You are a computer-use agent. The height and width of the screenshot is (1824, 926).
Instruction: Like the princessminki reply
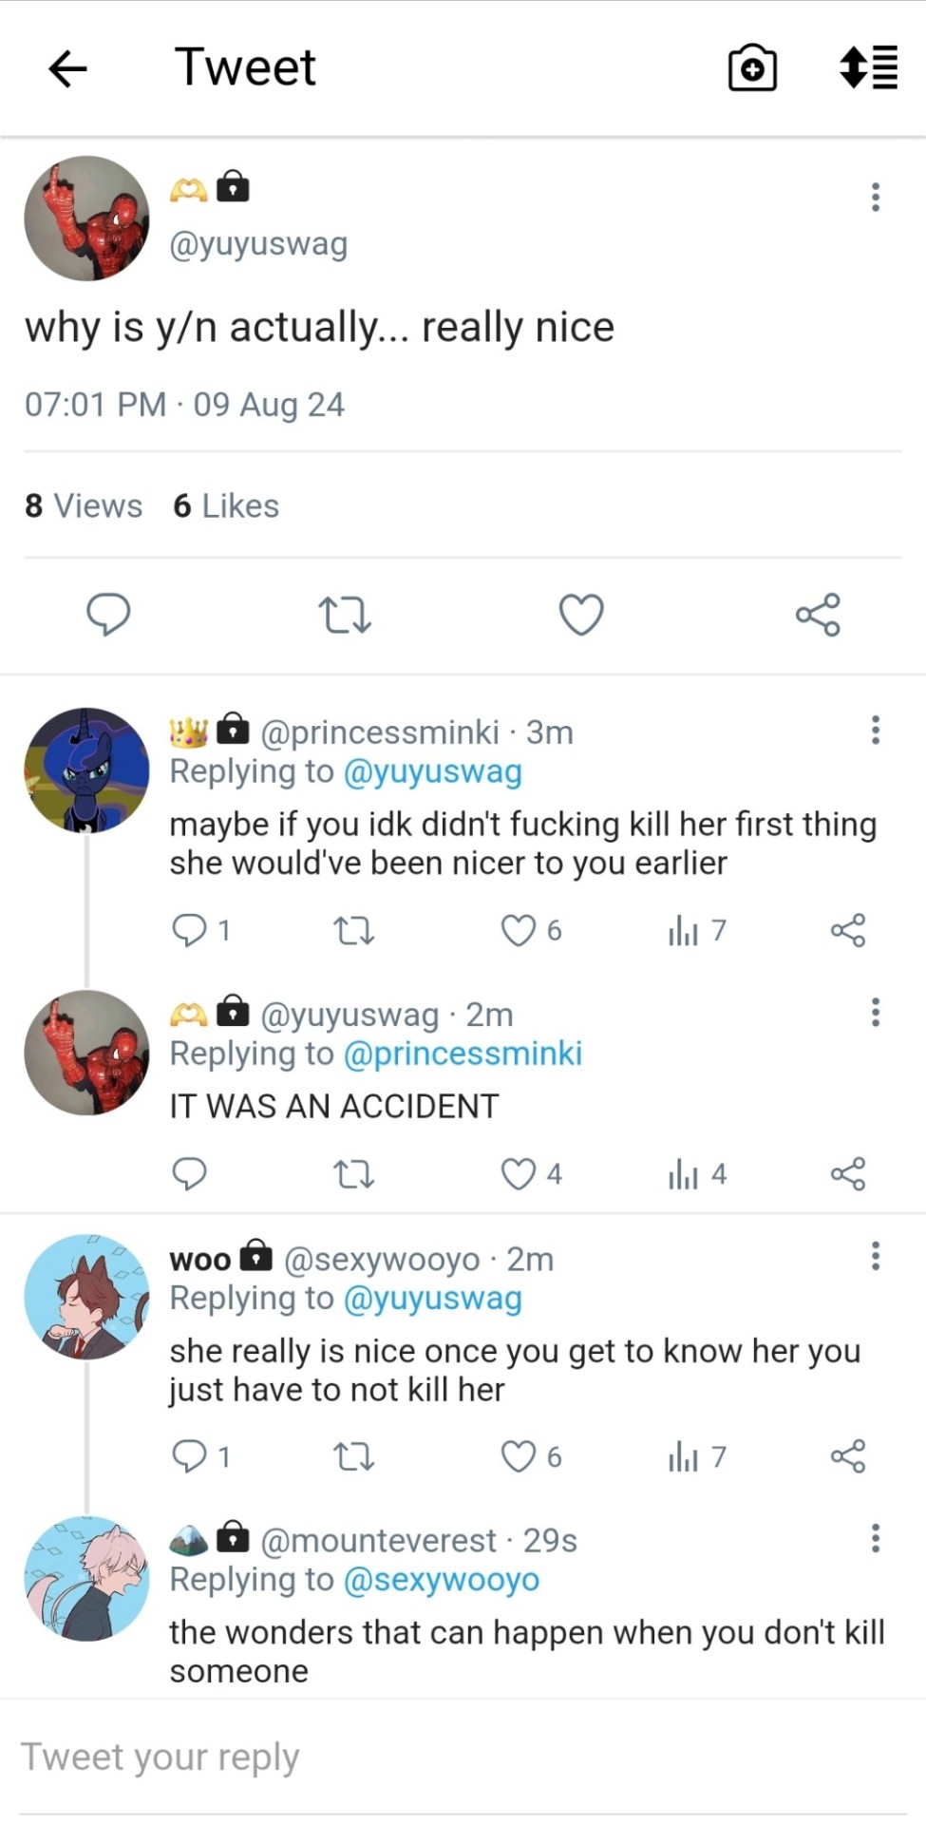[x=519, y=930]
